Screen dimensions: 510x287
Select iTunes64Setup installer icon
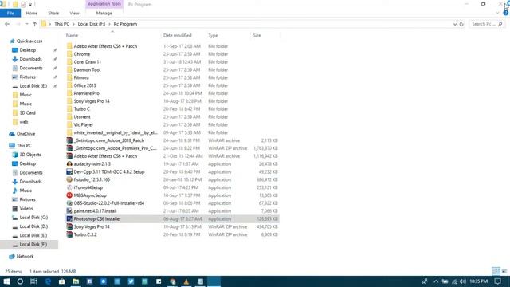coord(69,187)
